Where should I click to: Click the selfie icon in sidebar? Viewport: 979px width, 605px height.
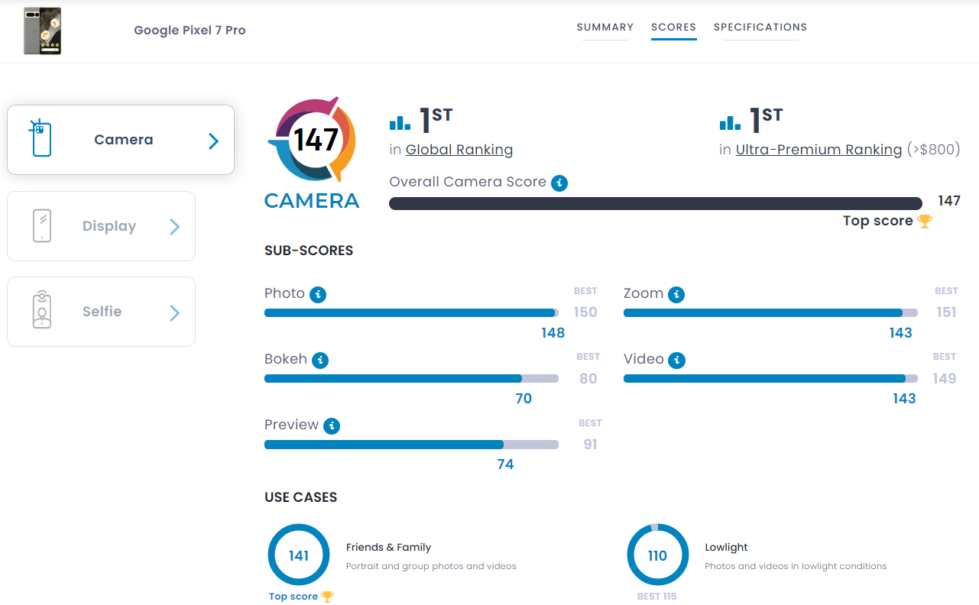[x=42, y=311]
